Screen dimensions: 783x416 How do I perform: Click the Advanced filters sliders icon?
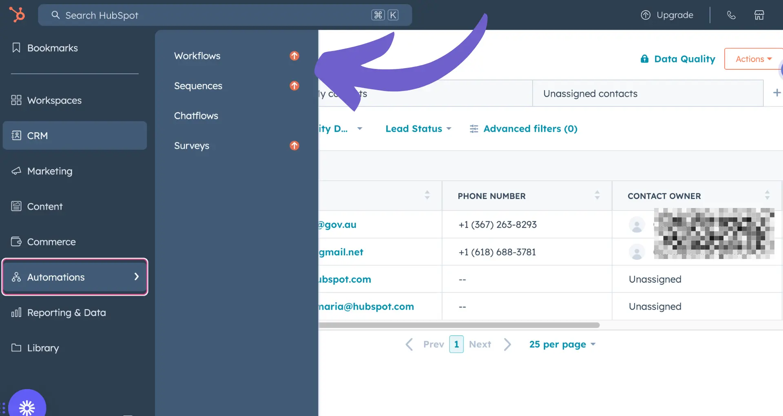(474, 129)
